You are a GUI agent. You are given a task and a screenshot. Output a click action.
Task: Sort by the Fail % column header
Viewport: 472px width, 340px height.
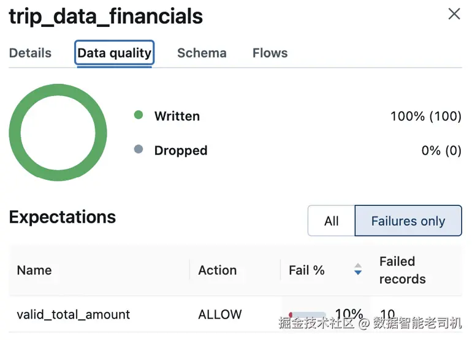click(306, 270)
